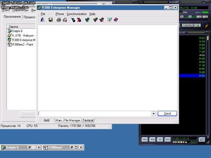
Task: Click the pink book icon in toolbar
Action: coord(116,20)
